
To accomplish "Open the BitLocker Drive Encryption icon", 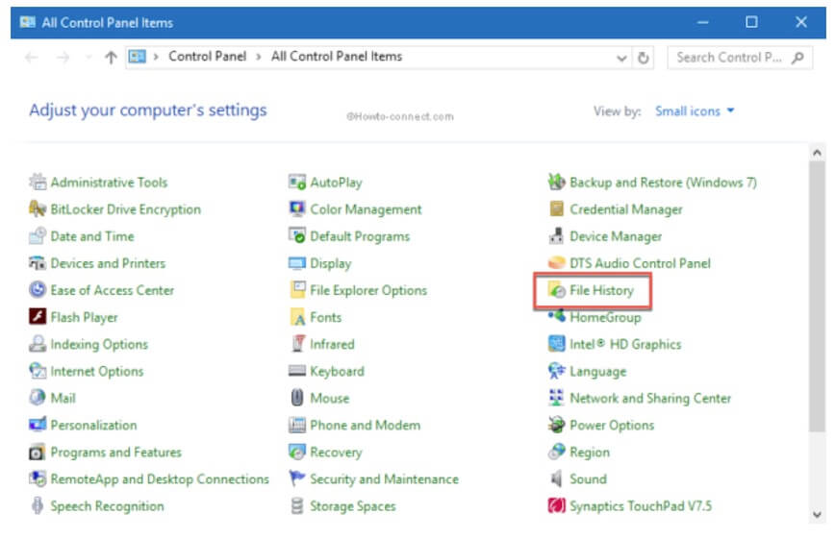I will (x=38, y=209).
